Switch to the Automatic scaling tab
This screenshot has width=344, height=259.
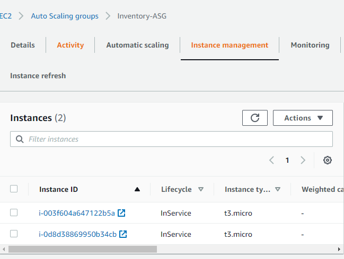[137, 45]
